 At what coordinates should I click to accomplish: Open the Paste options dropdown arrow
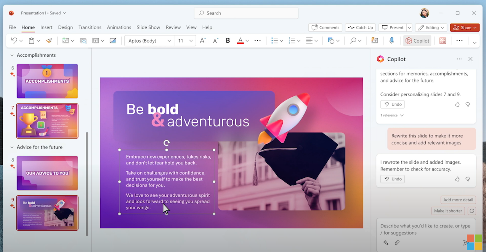click(x=38, y=41)
